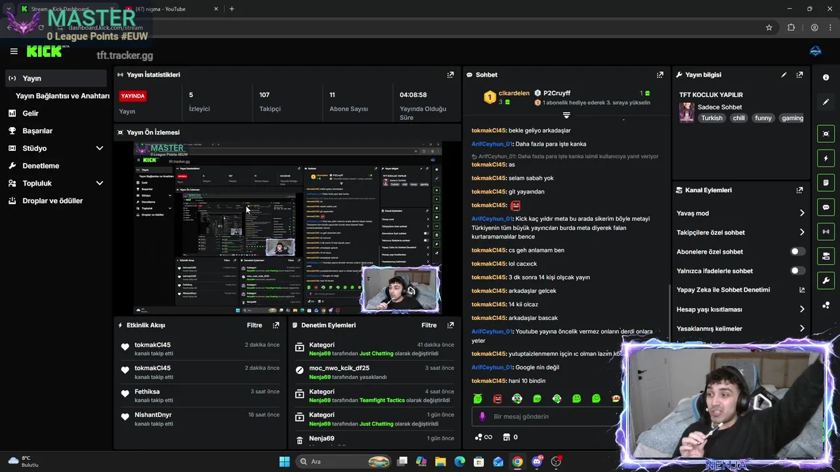
Task: Open the tab search dropdown in Chrome
Action: click(8, 9)
